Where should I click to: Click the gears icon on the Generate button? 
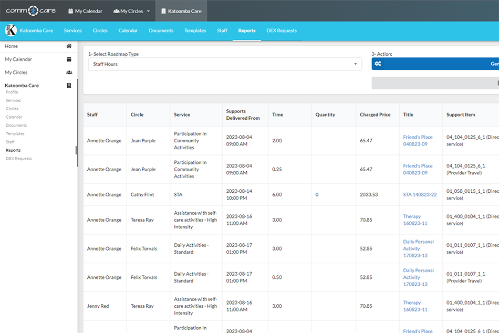tap(379, 63)
